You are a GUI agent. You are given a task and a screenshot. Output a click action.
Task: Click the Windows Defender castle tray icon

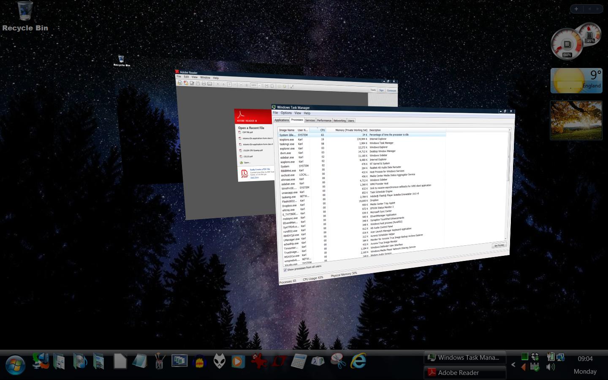[535, 367]
